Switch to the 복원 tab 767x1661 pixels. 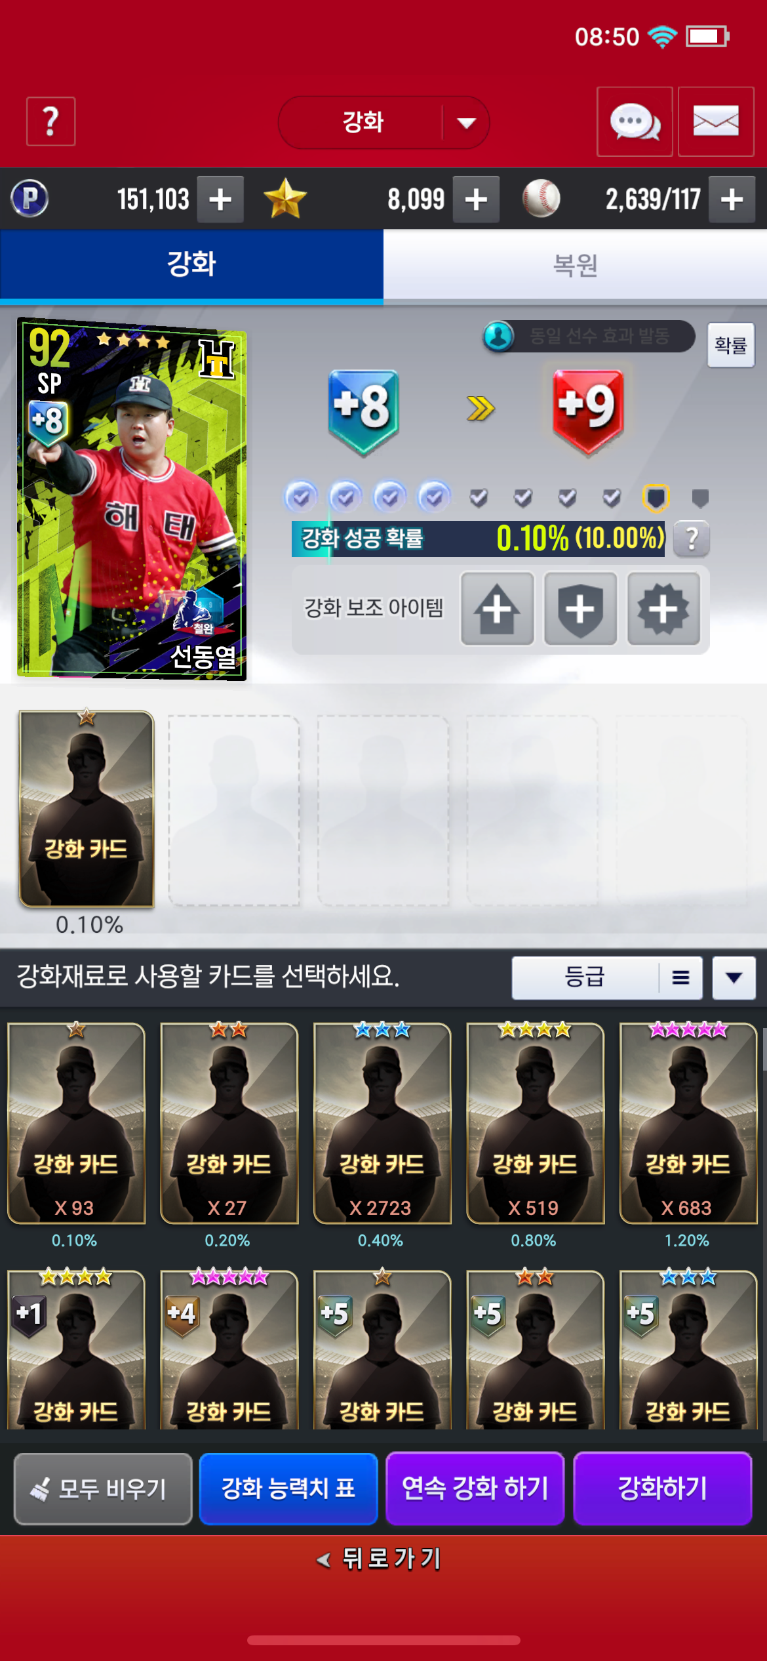click(575, 265)
